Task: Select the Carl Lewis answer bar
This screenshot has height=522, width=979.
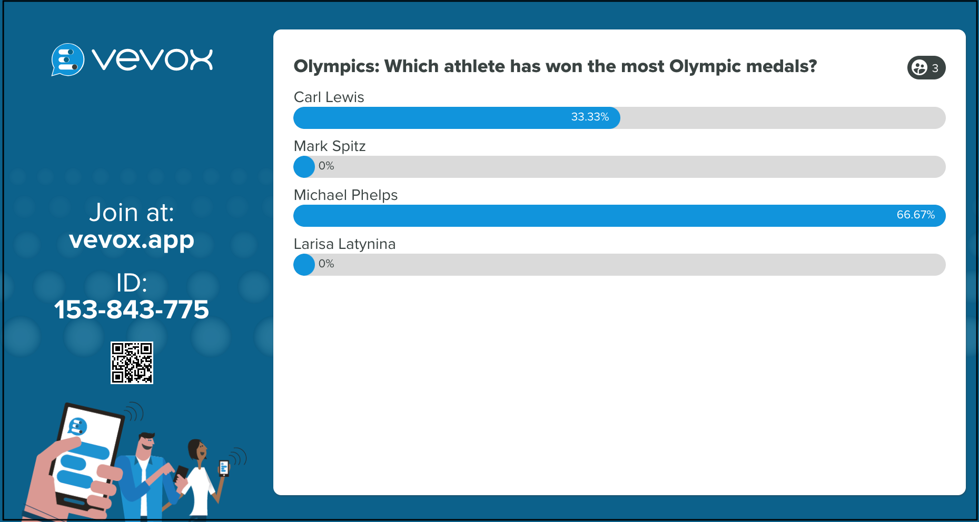Action: coord(456,118)
